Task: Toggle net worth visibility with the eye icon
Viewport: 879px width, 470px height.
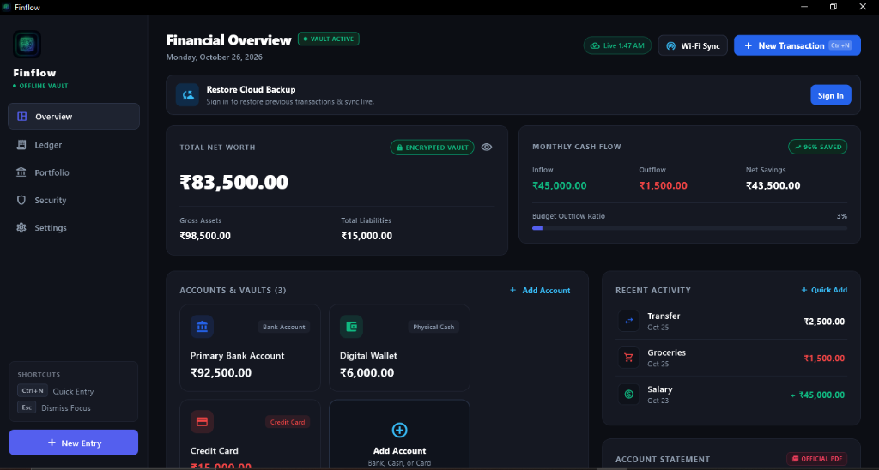Action: (x=487, y=148)
